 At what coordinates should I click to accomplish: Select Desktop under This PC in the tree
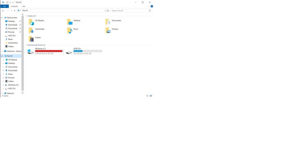tap(12, 63)
